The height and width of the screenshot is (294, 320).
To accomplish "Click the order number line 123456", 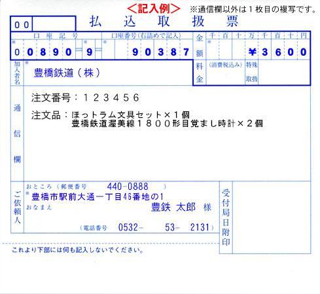I will coord(85,98).
